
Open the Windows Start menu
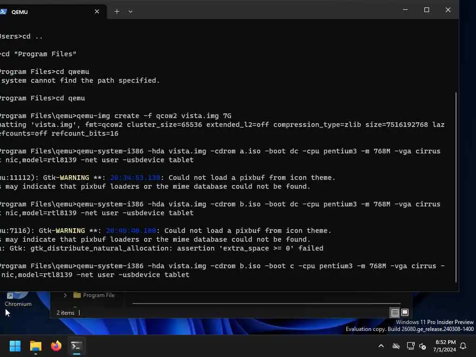(x=15, y=346)
